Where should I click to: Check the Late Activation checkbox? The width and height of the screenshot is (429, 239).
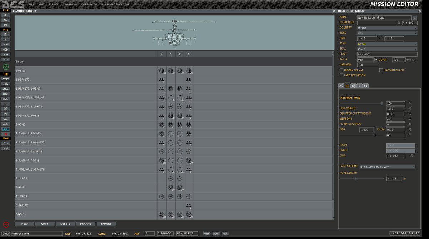click(x=341, y=75)
